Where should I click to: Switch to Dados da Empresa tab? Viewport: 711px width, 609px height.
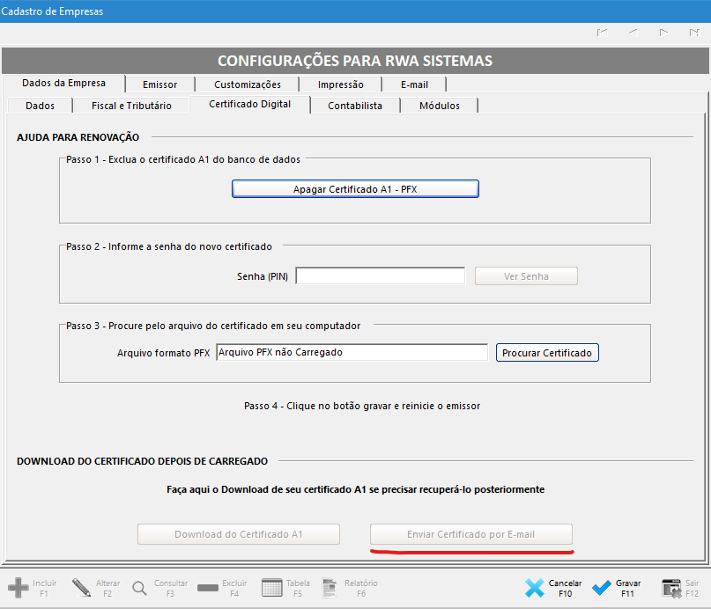click(64, 84)
